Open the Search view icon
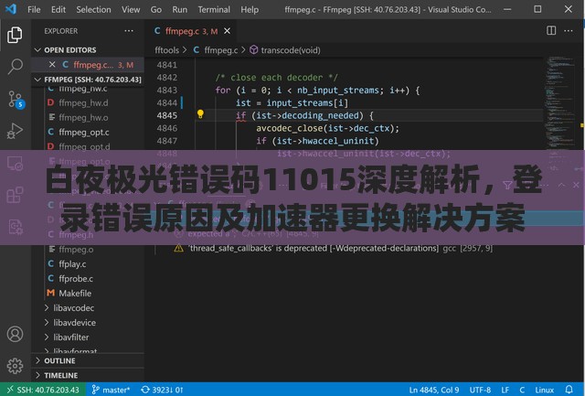585x396 pixels. click(x=15, y=67)
